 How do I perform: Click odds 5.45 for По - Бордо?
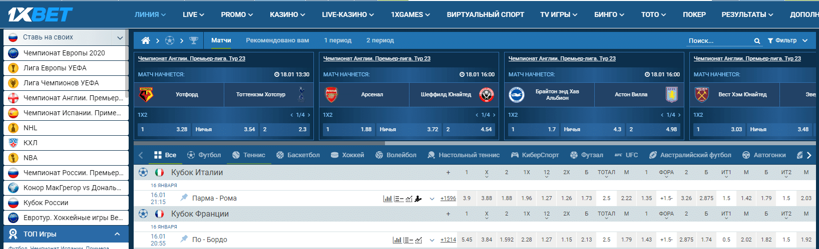467,240
